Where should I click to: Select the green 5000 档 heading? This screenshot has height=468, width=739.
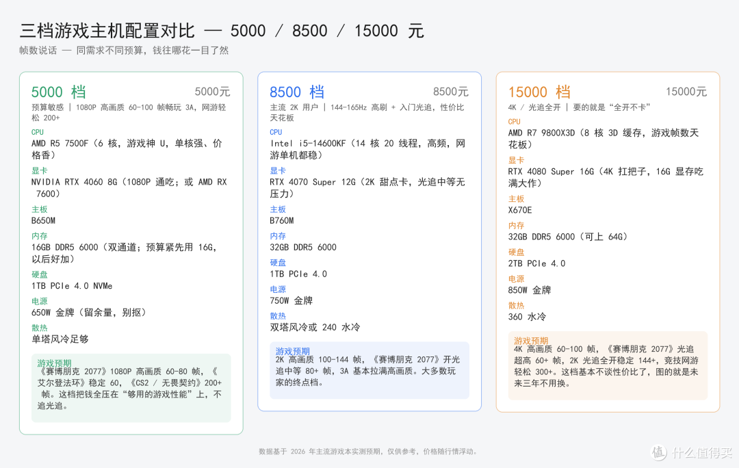point(58,92)
